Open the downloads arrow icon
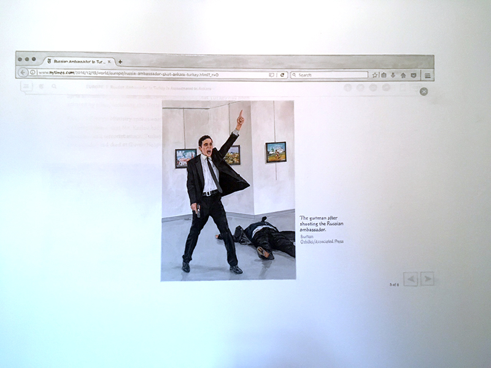This screenshot has height=368, width=491. [393, 75]
